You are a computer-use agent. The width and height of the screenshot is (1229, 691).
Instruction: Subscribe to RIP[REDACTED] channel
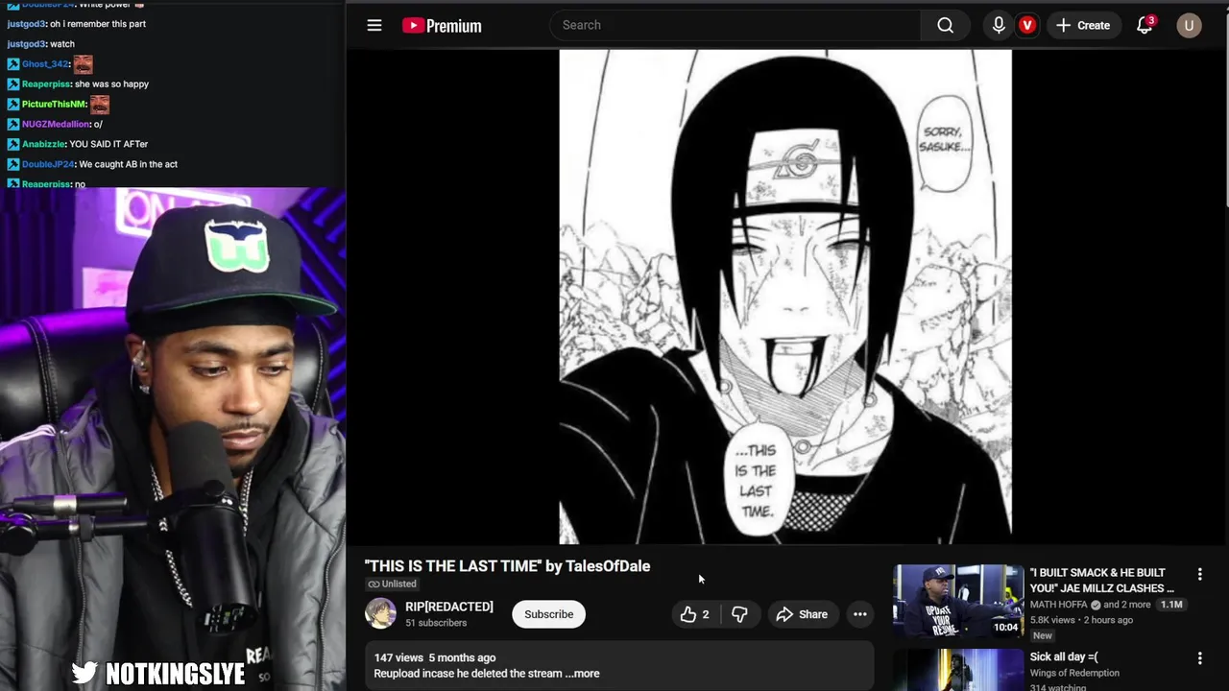pyautogui.click(x=548, y=614)
